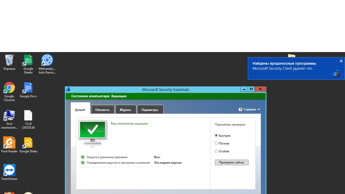
Task: Select the Быстрая scan option
Action: coord(223,136)
